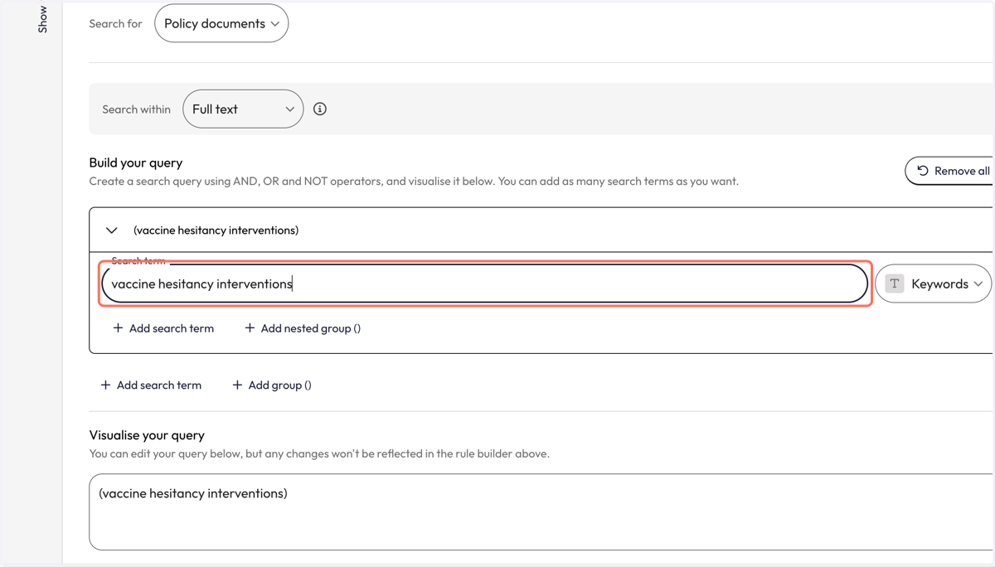Viewport: 995px width, 567px height.
Task: Open the Keywords type dropdown
Action: tap(934, 283)
